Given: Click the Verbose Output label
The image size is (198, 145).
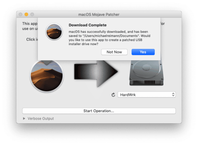Looking at the screenshot, I should pos(41,118).
